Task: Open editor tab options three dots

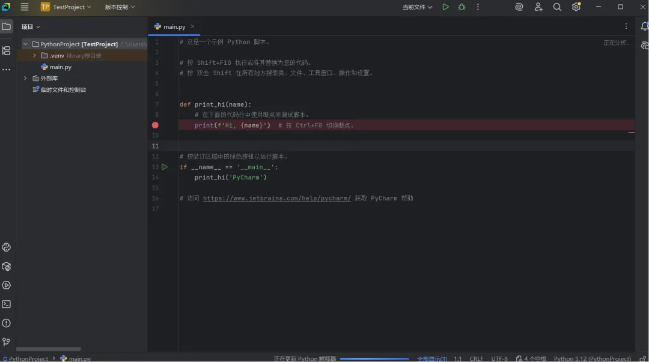Action: coord(626,26)
